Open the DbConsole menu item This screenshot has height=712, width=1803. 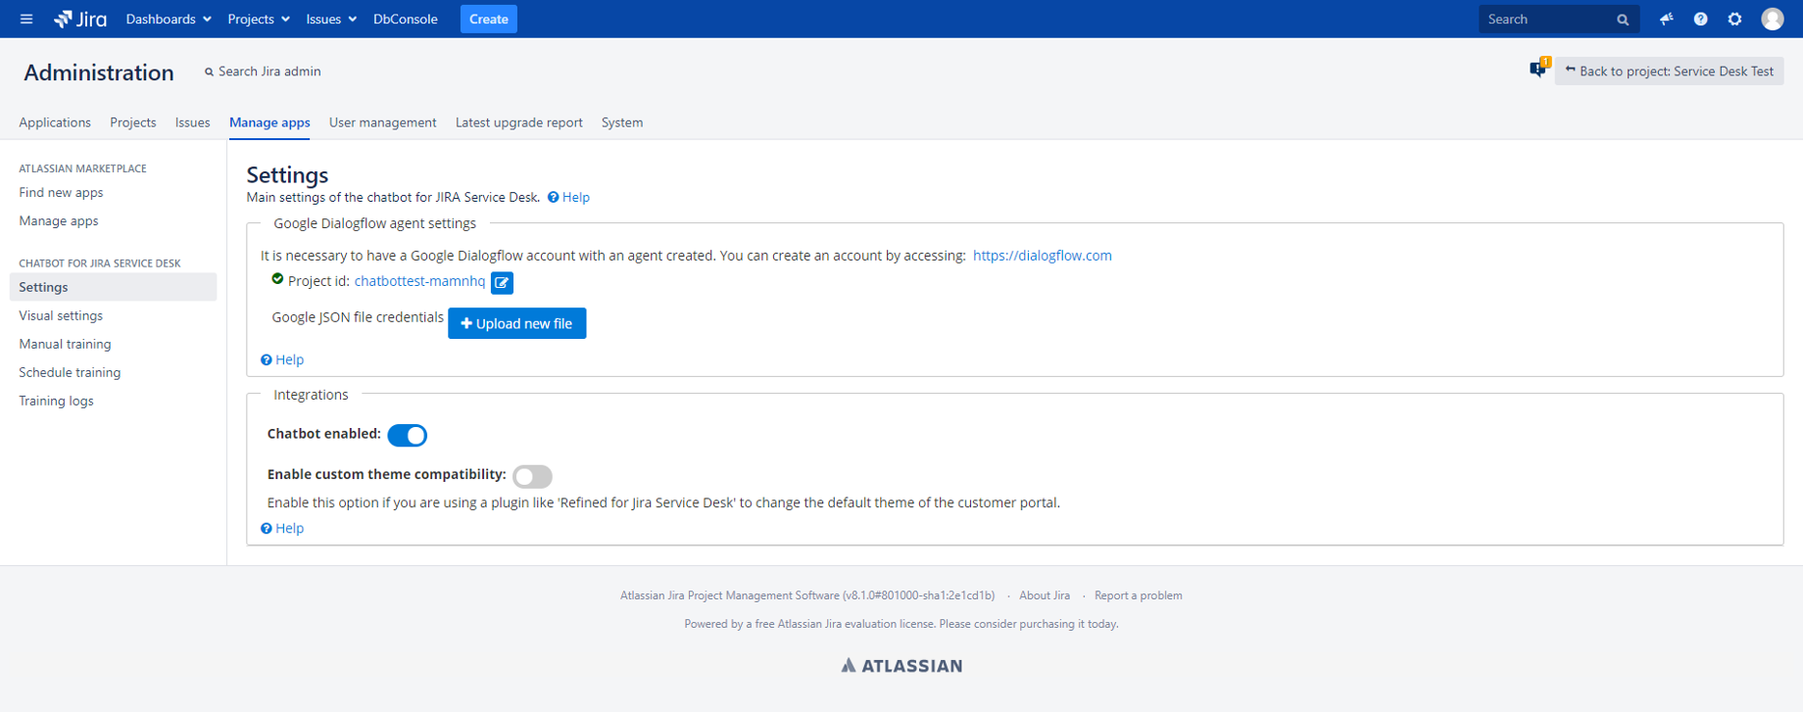(406, 19)
